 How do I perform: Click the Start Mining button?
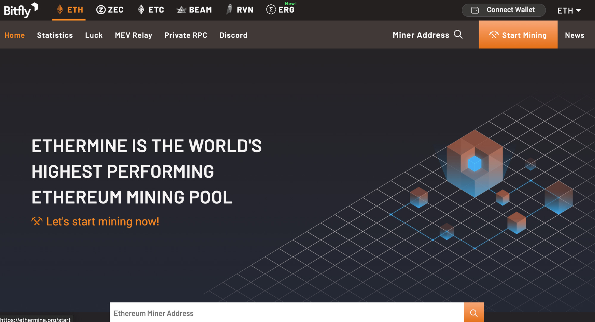pos(518,34)
